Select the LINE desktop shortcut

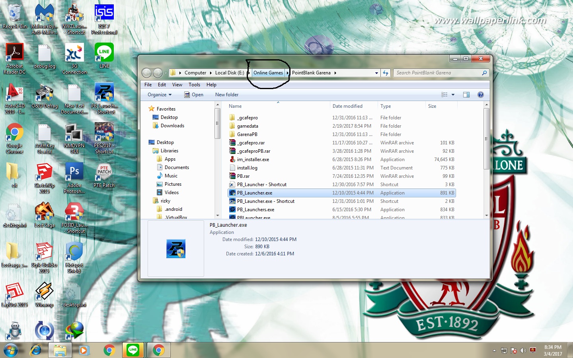pyautogui.click(x=104, y=56)
